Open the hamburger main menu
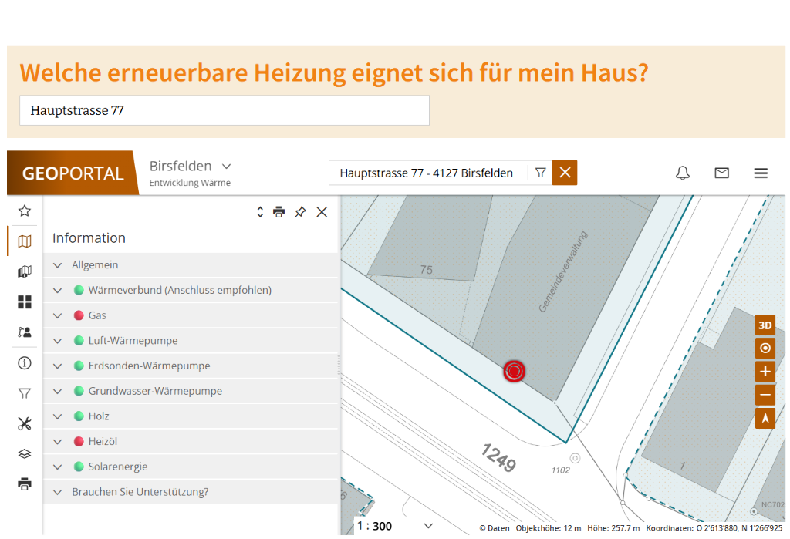790x539 pixels. (761, 173)
